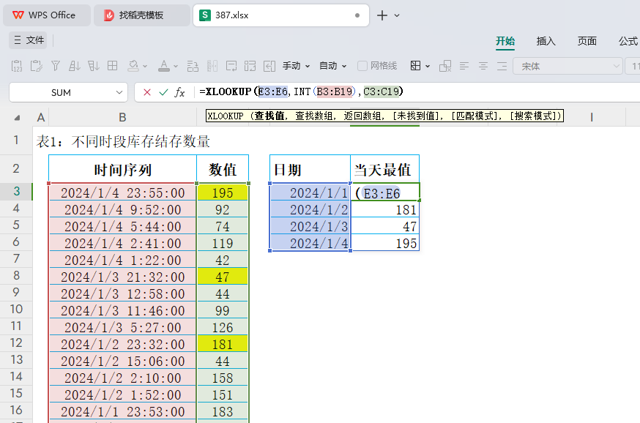Click the borders grid icon
The height and width of the screenshot is (423, 640).
point(415,66)
